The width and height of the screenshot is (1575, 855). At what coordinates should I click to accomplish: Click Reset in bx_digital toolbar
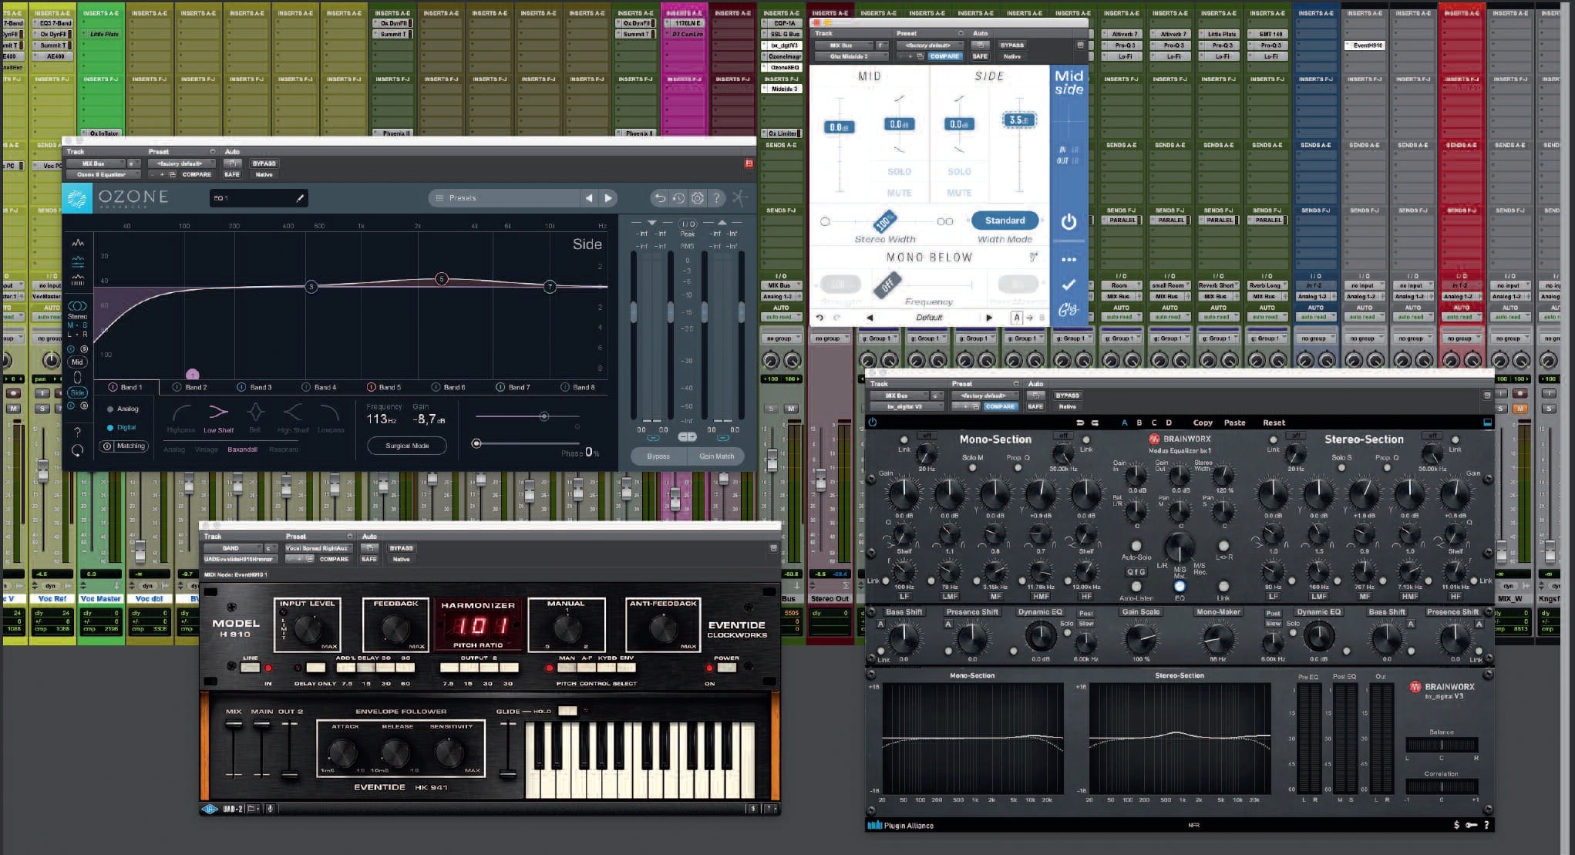[1274, 422]
